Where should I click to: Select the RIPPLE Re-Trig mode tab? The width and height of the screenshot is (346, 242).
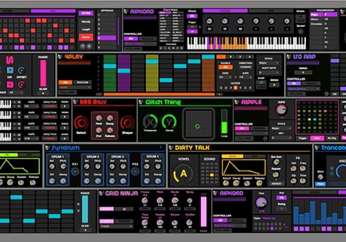pos(332,138)
